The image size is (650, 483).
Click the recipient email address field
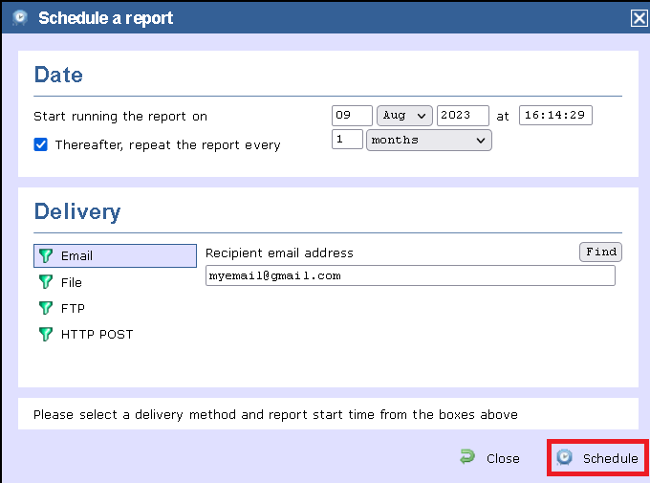pos(410,275)
